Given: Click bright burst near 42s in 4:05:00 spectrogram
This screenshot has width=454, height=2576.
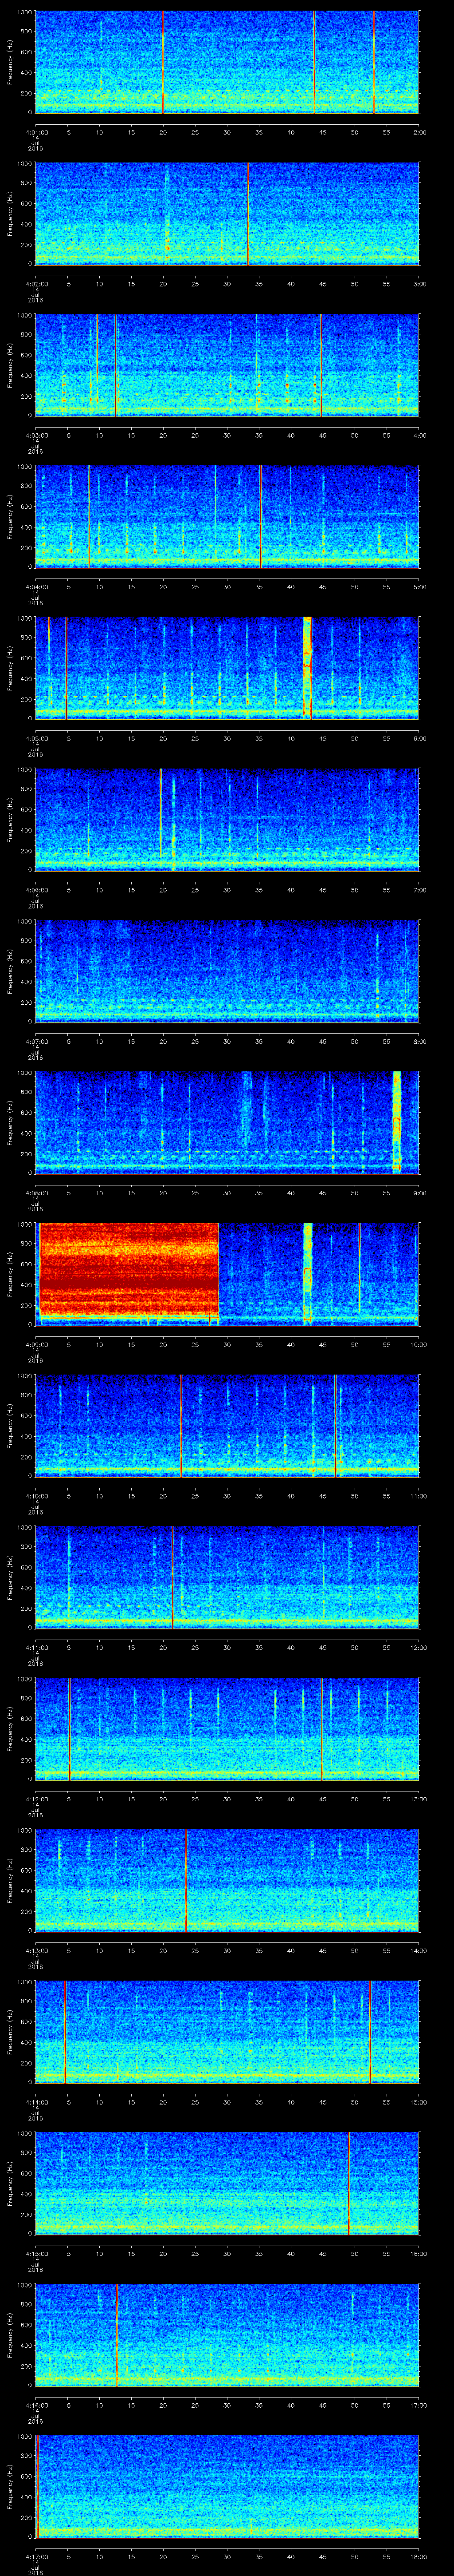Looking at the screenshot, I should click(307, 668).
